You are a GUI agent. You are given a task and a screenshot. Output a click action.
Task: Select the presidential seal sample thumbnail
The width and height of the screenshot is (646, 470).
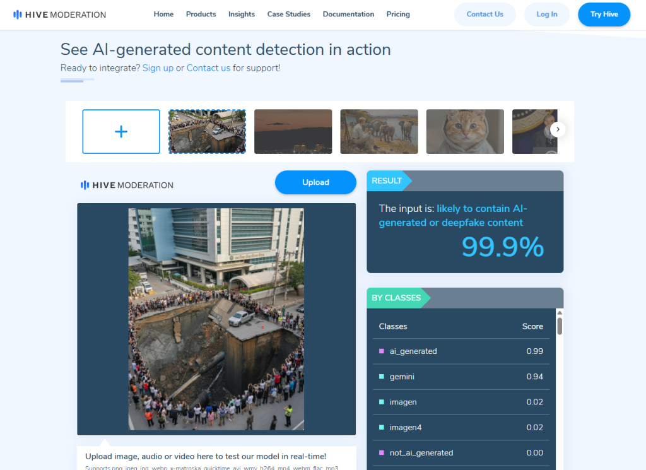click(x=531, y=131)
